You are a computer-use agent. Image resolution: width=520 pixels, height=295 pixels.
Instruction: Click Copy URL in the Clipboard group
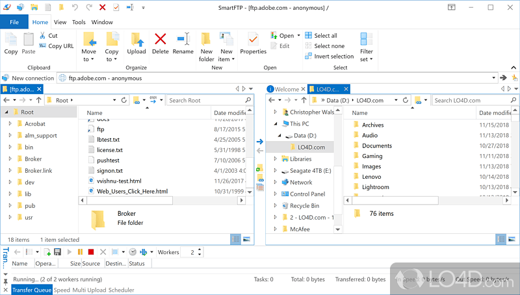tap(57, 45)
